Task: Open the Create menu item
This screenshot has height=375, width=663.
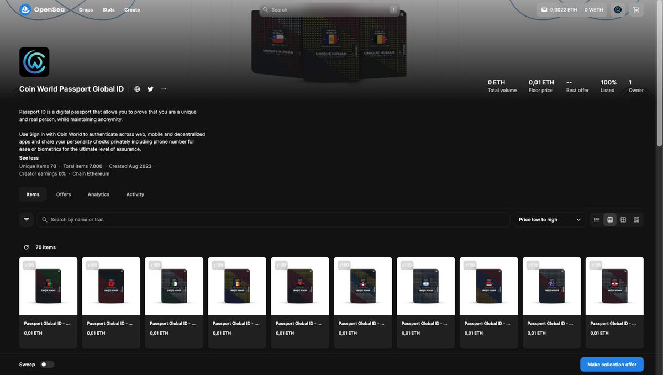Action: tap(132, 10)
